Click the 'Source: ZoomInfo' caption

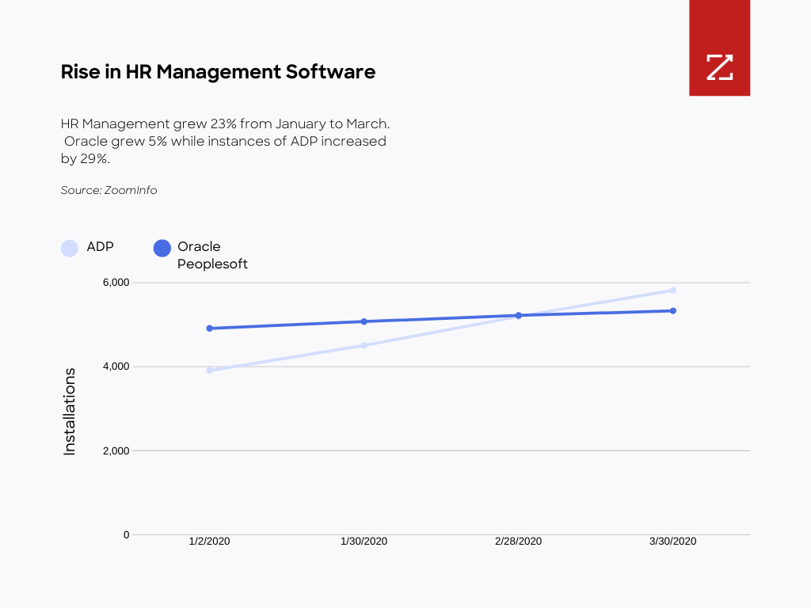109,190
